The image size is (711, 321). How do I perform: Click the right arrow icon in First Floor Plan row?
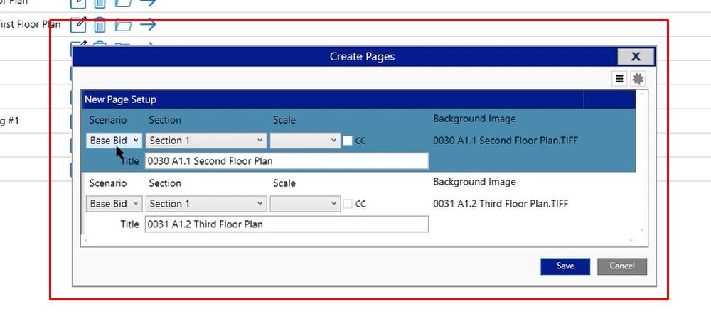click(x=148, y=24)
